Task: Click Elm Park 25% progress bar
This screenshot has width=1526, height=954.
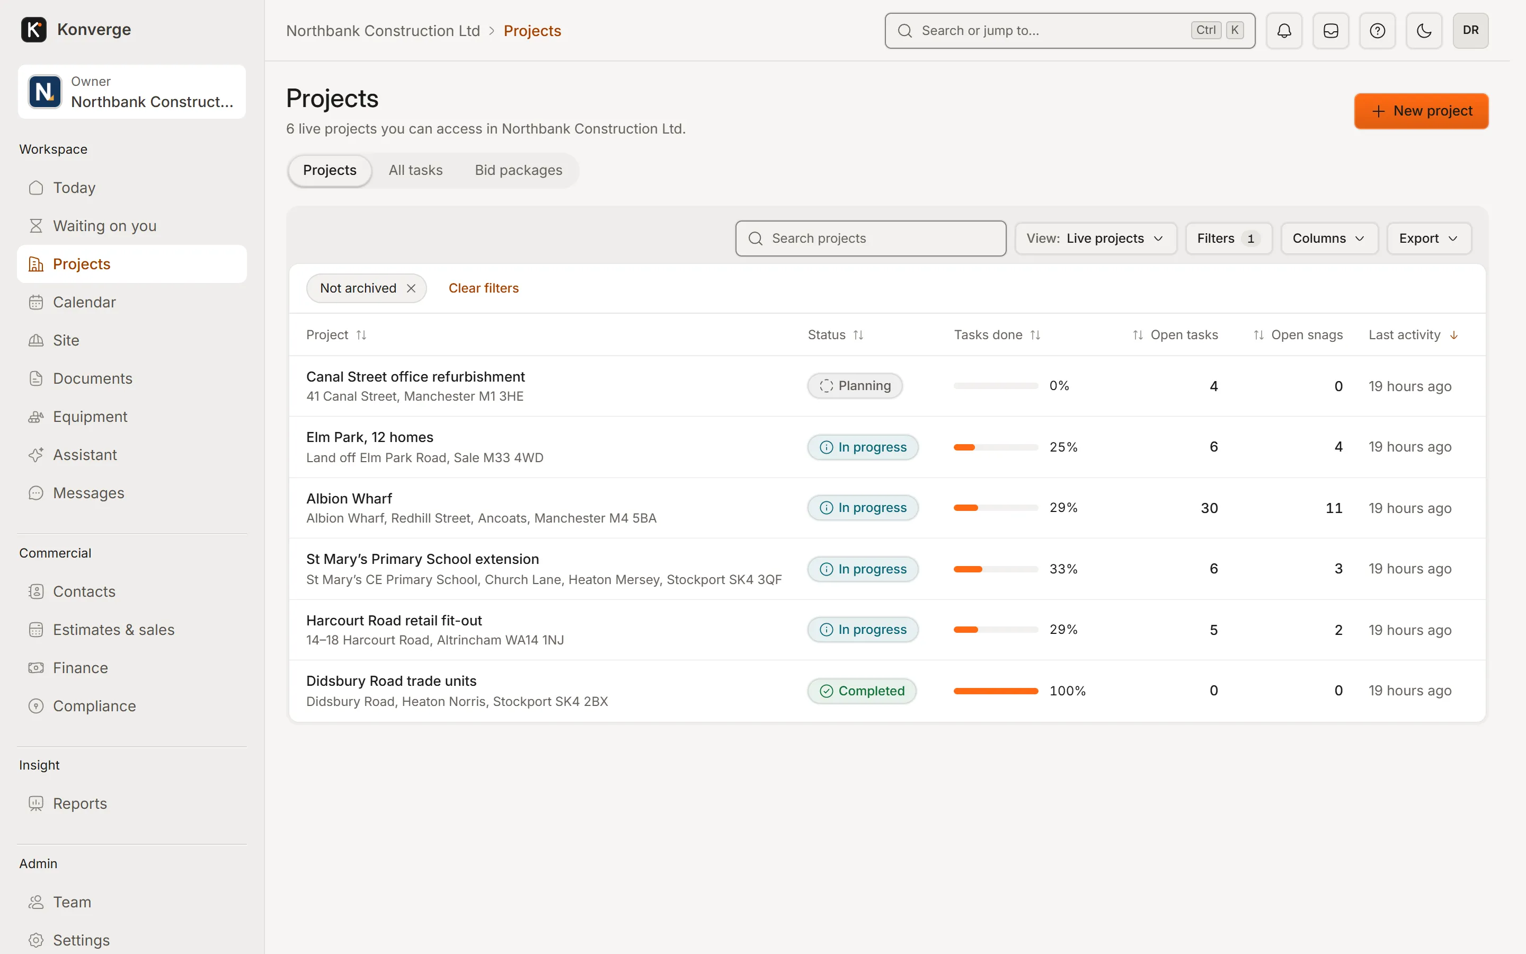Action: [x=996, y=447]
